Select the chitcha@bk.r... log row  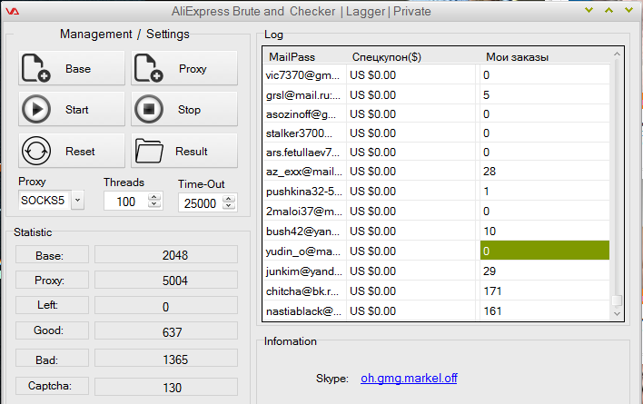[x=303, y=292]
